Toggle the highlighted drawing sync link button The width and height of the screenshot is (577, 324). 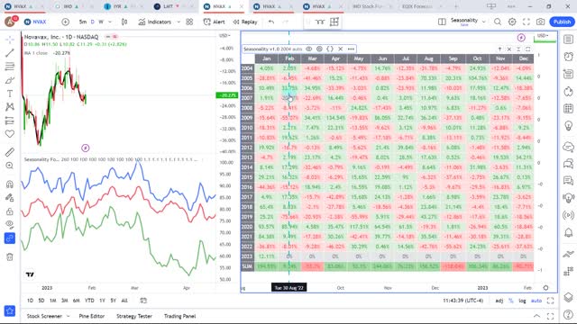pyautogui.click(x=10, y=238)
